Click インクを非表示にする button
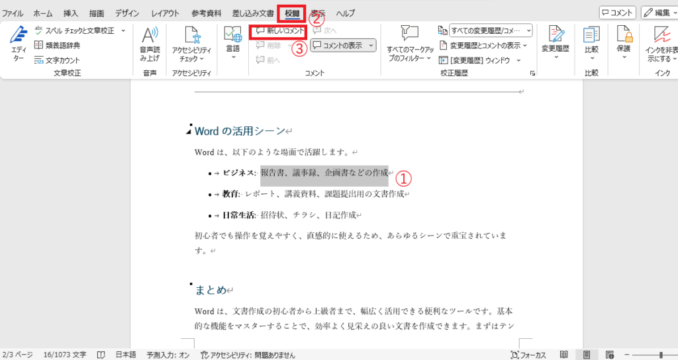Viewport: 678px width, 360px height. coord(661,44)
